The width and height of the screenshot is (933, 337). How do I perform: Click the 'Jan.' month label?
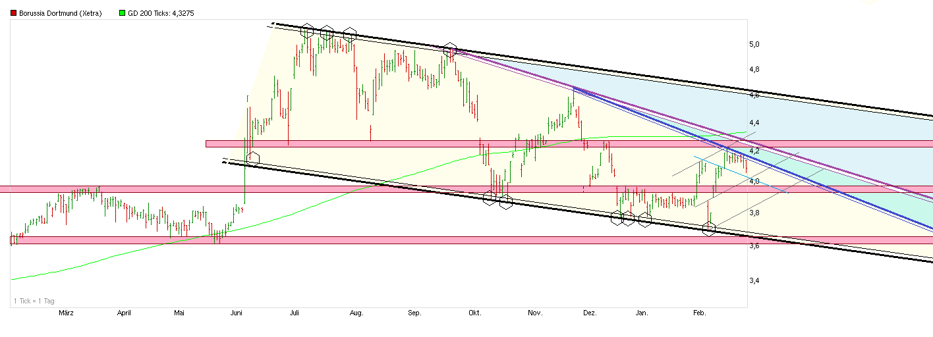[642, 313]
